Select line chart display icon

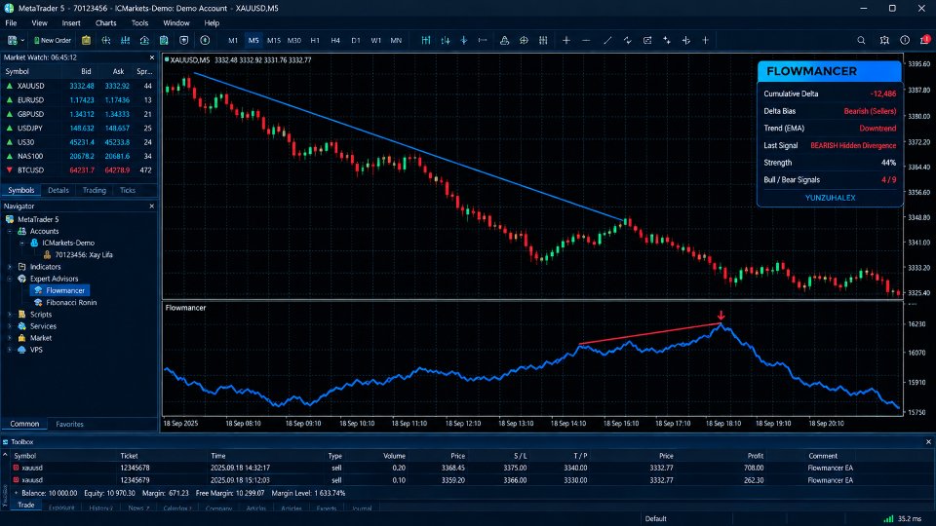coord(464,41)
